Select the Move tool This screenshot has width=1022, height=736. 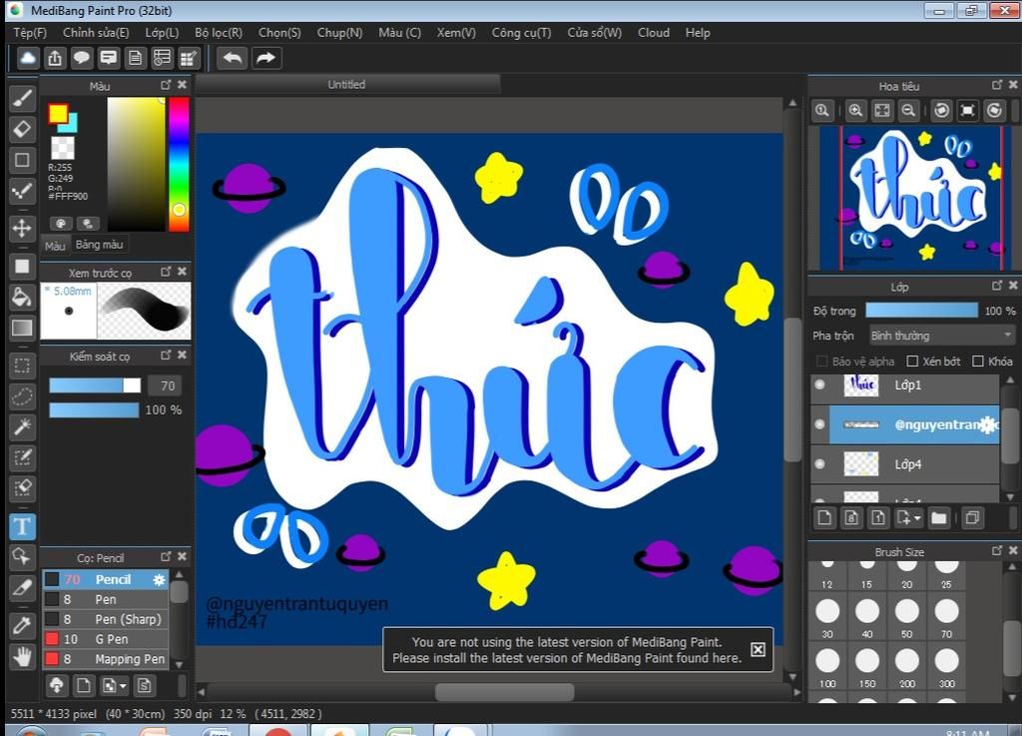[x=22, y=228]
